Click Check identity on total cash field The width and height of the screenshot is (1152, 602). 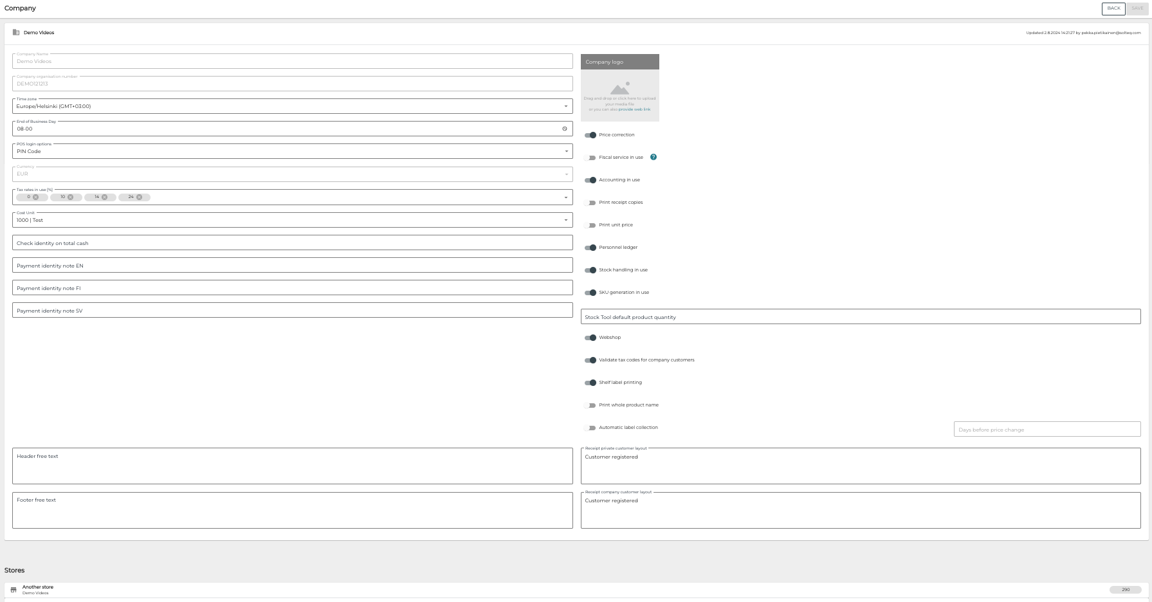(x=292, y=242)
